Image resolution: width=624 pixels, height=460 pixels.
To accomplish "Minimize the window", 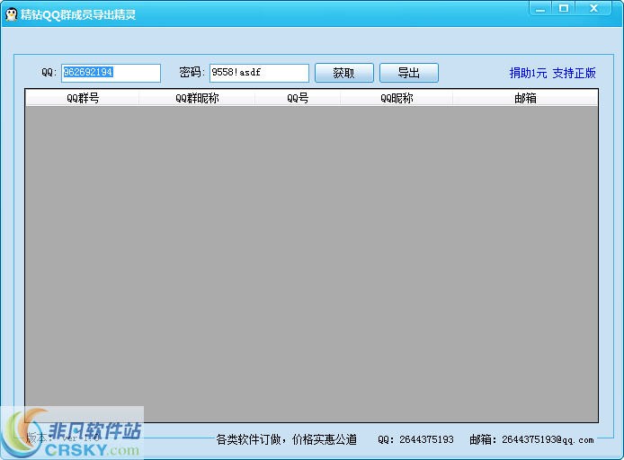I will tap(540, 8).
